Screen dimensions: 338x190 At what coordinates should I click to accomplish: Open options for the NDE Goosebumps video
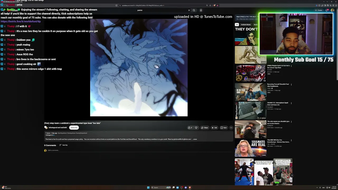point(291,140)
